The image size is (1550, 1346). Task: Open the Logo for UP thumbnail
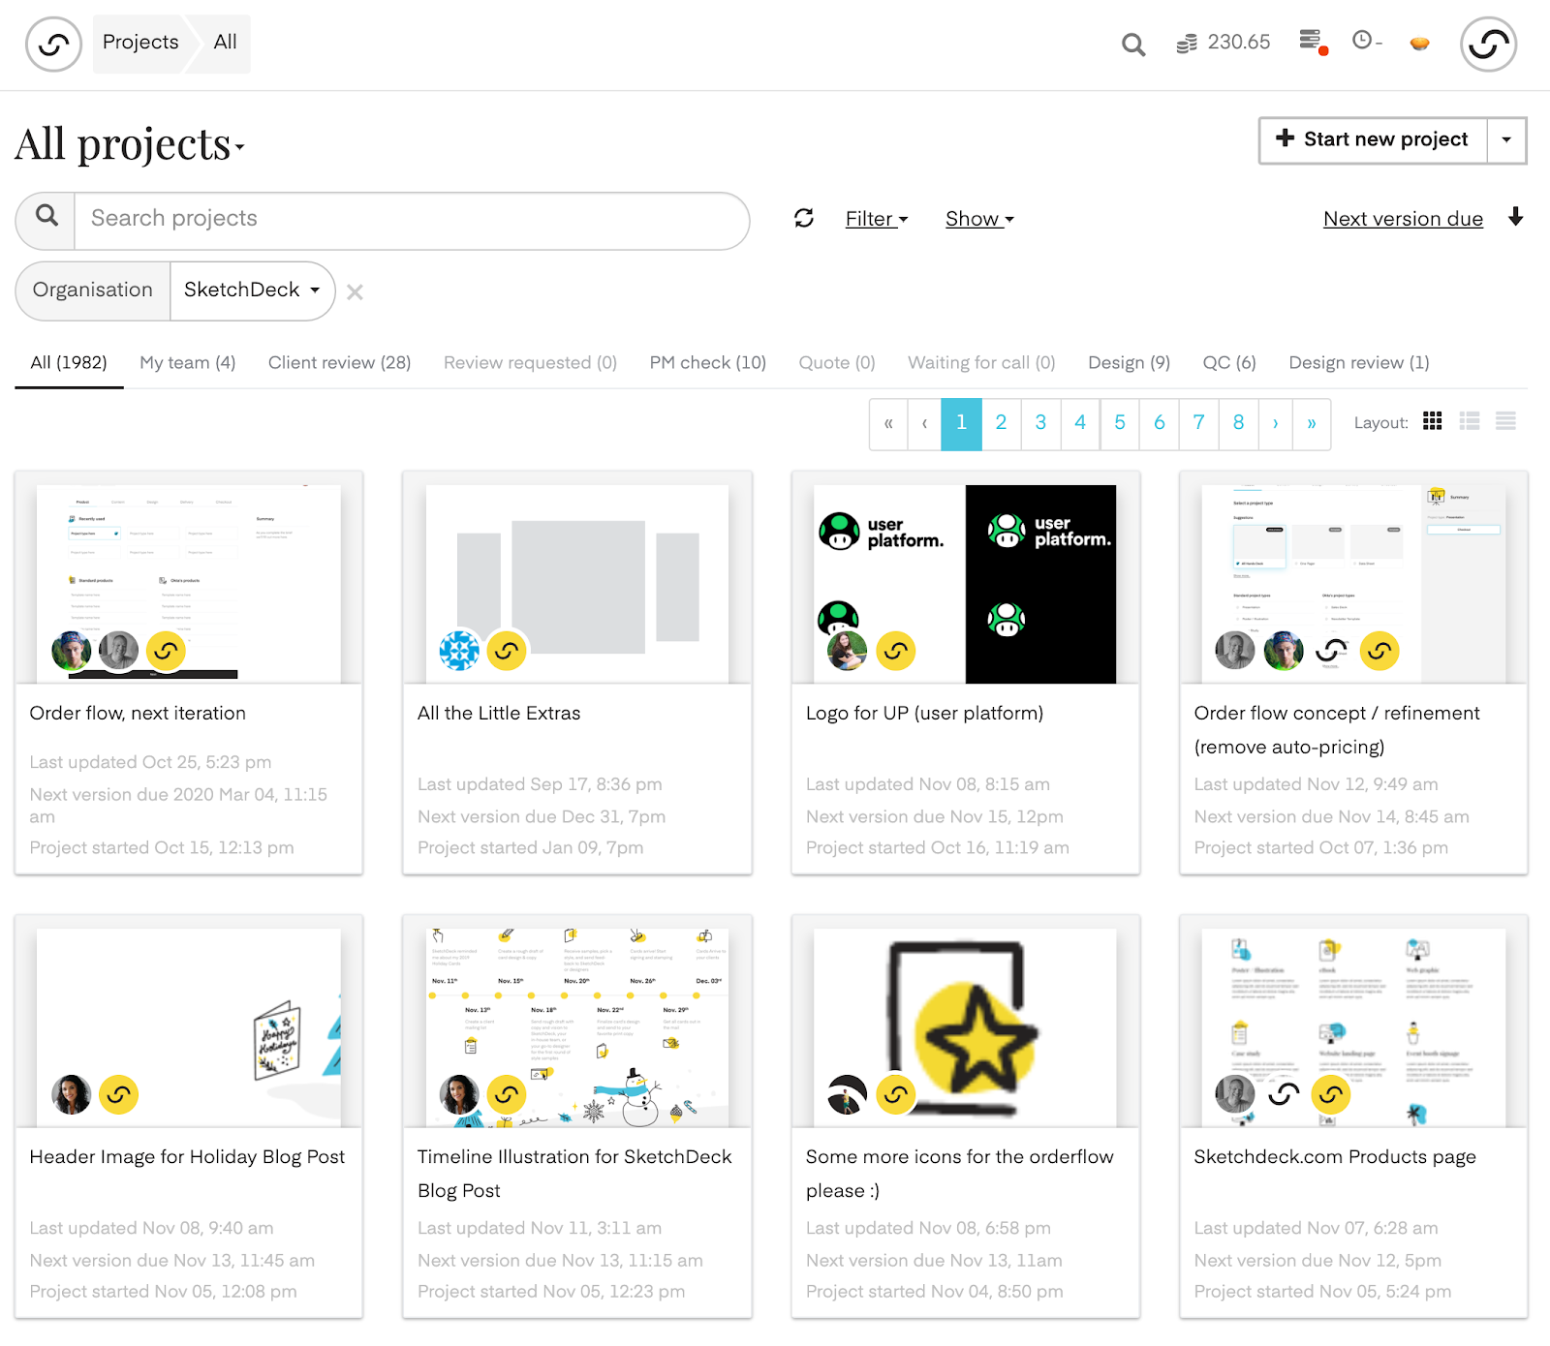pos(965,584)
